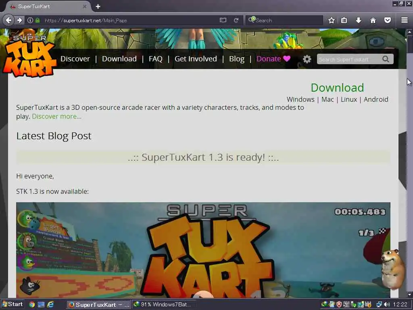Viewport: 413px width, 310px height.
Task: Choose the Windows download link
Action: (300, 99)
